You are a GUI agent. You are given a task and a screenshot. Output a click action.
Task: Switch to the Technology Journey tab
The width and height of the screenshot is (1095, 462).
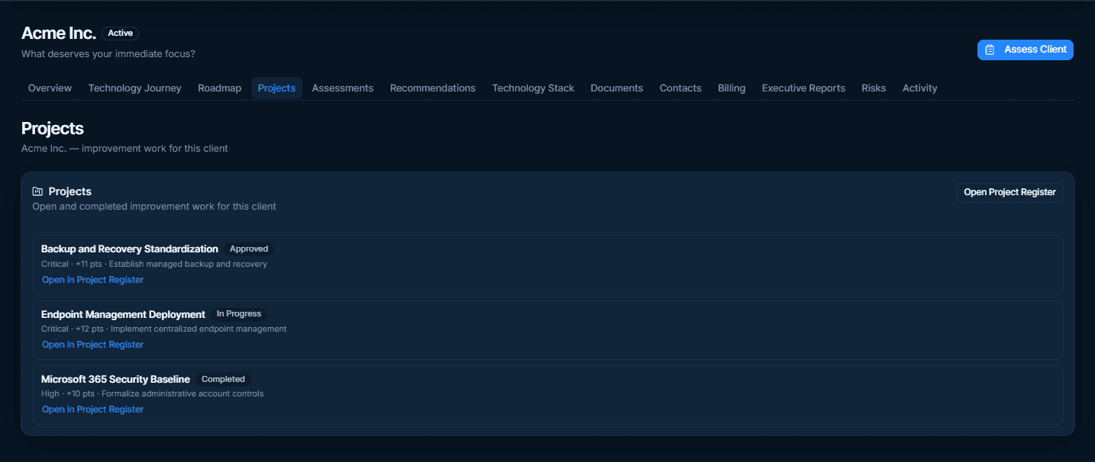pyautogui.click(x=135, y=88)
